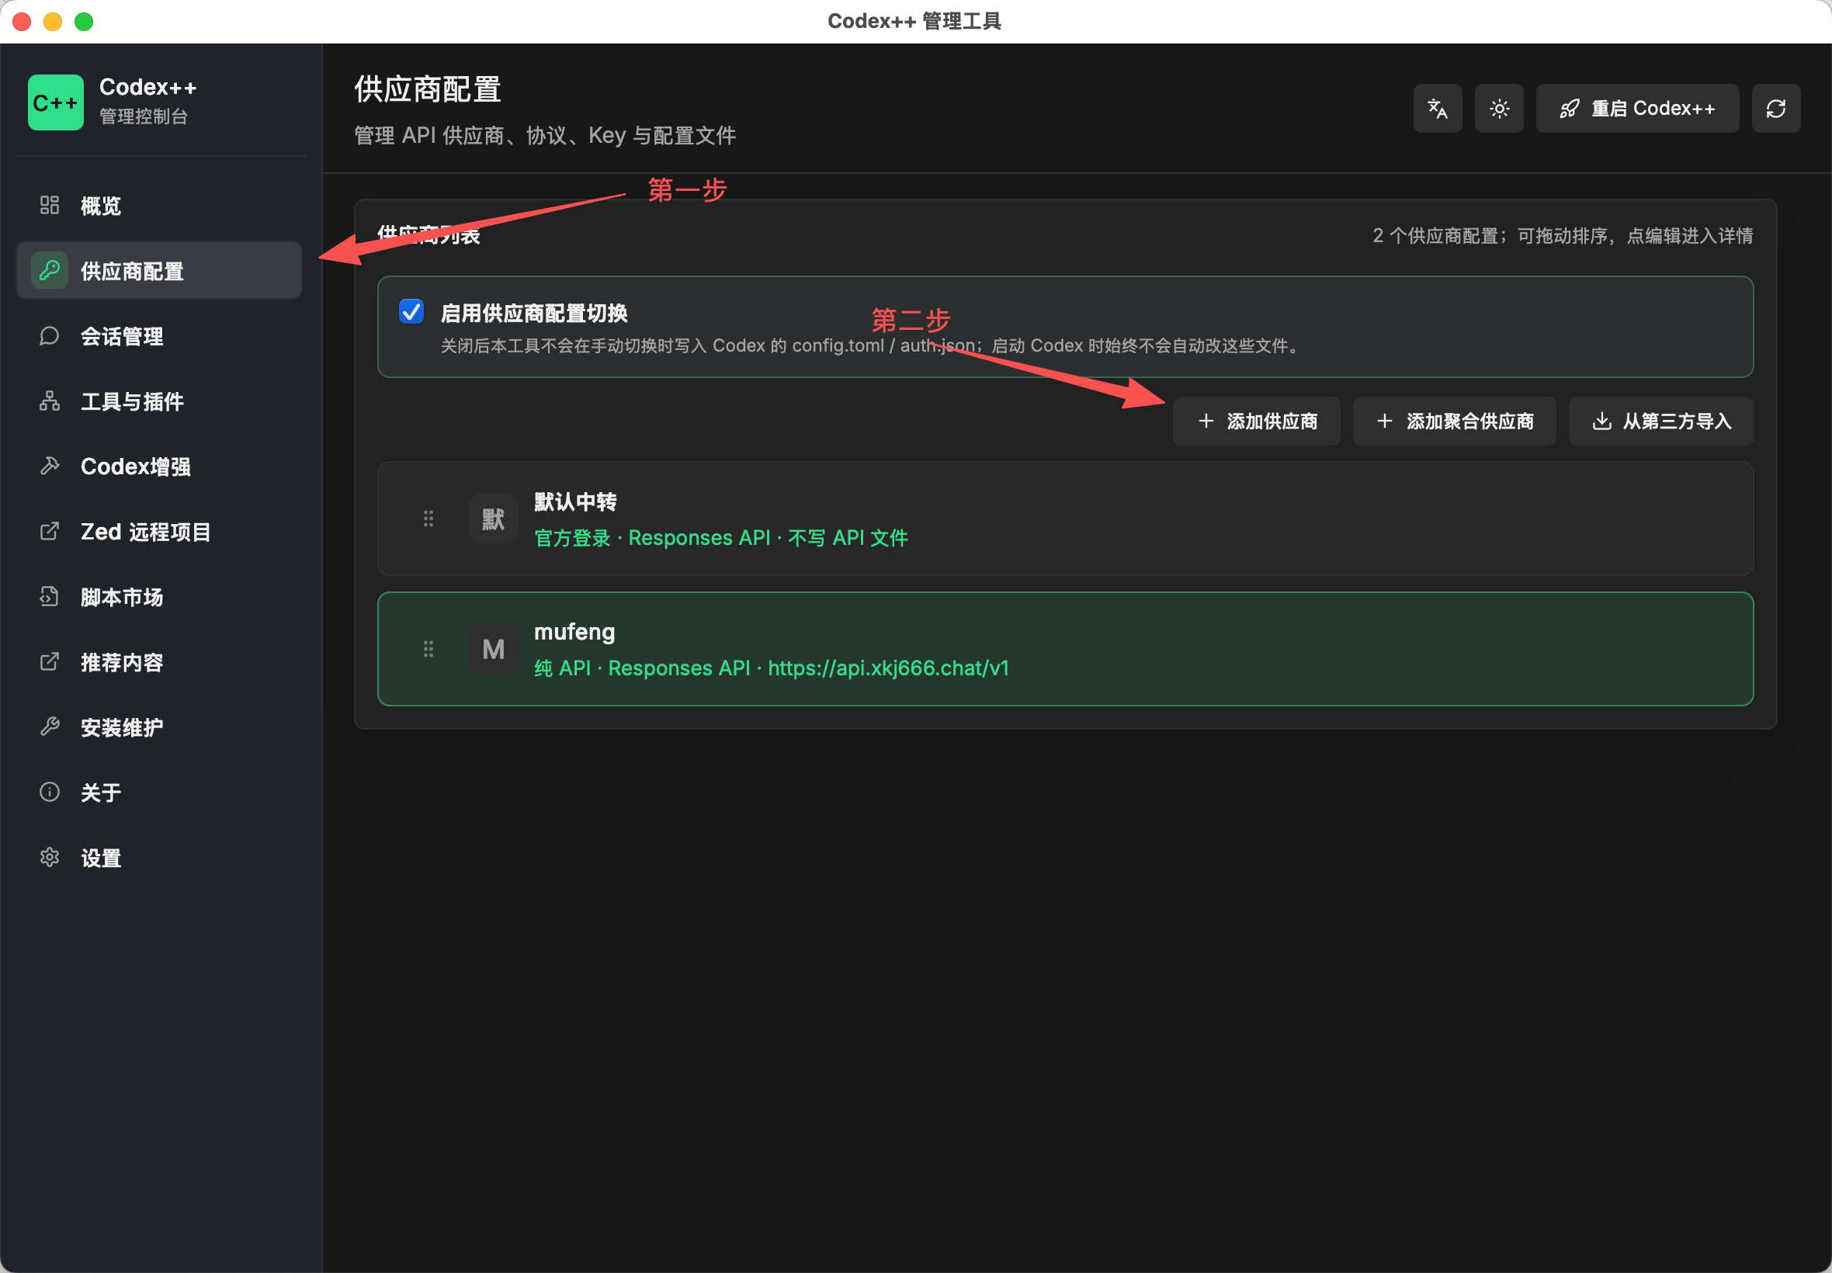The image size is (1832, 1273).
Task: Toggle light theme with sun icon
Action: pos(1499,109)
